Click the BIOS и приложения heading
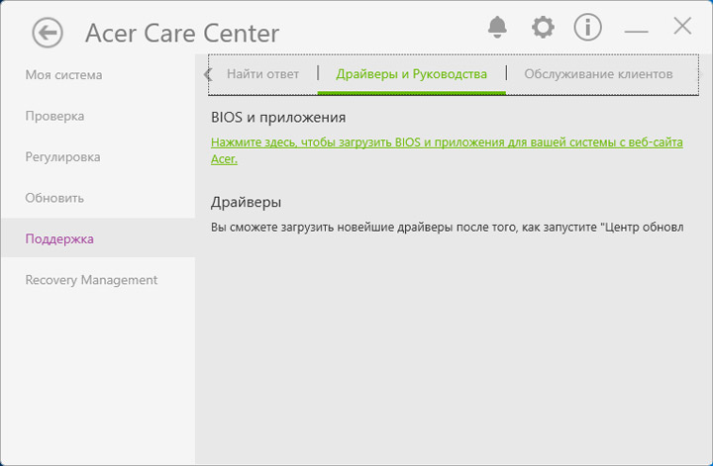The height and width of the screenshot is (466, 713). (278, 118)
